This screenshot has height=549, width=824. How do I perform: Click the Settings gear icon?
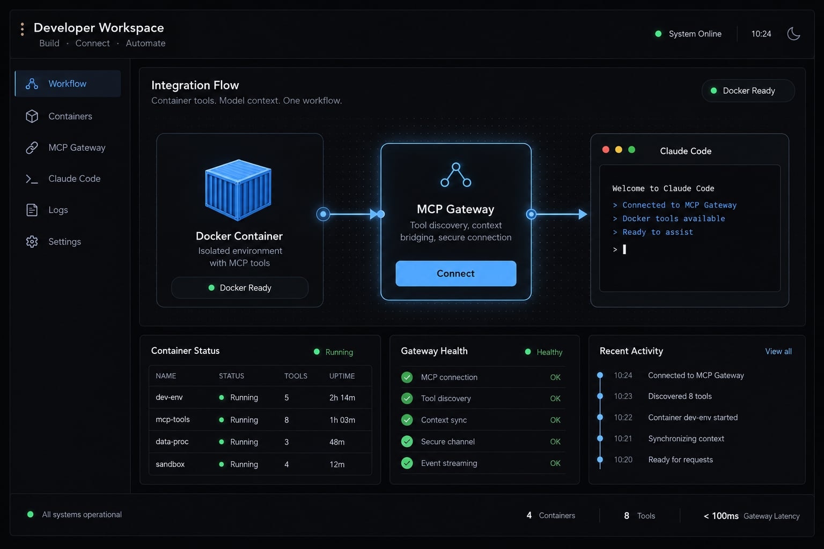tap(32, 242)
